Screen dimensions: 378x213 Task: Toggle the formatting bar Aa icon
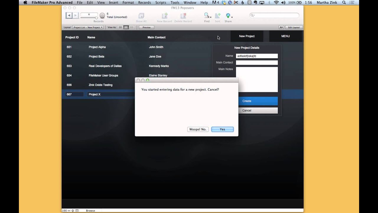point(281,27)
